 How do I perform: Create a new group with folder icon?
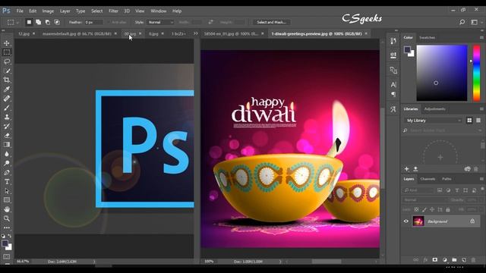pyautogui.click(x=454, y=259)
